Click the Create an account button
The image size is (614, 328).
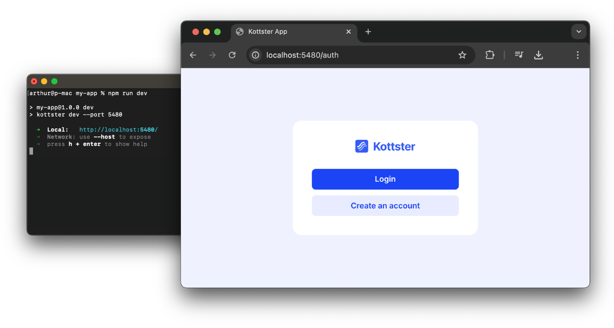click(x=385, y=206)
